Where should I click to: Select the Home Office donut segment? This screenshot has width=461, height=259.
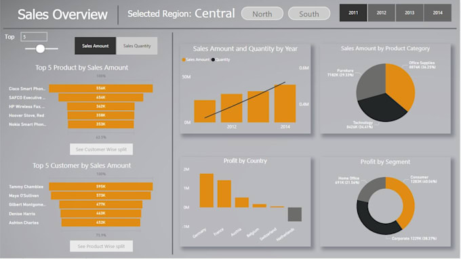(x=369, y=188)
